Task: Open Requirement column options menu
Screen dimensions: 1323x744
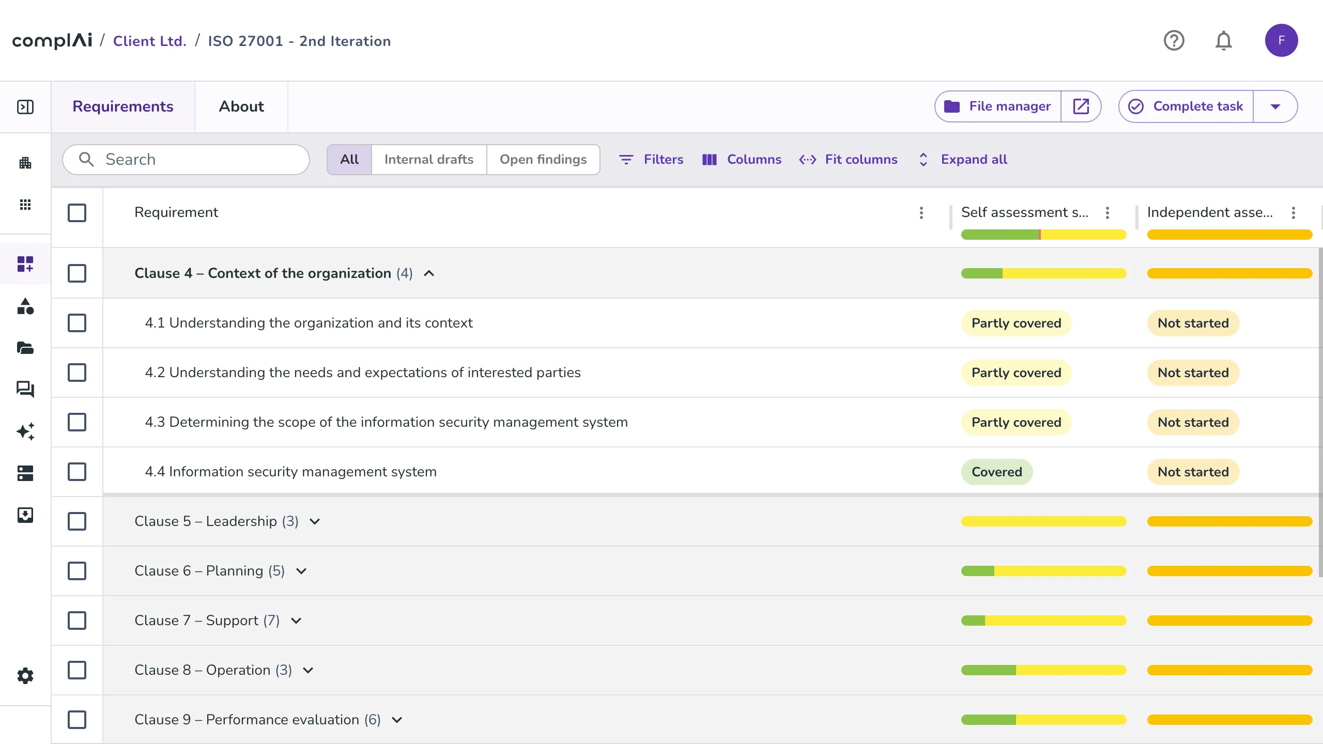Action: [x=921, y=213]
